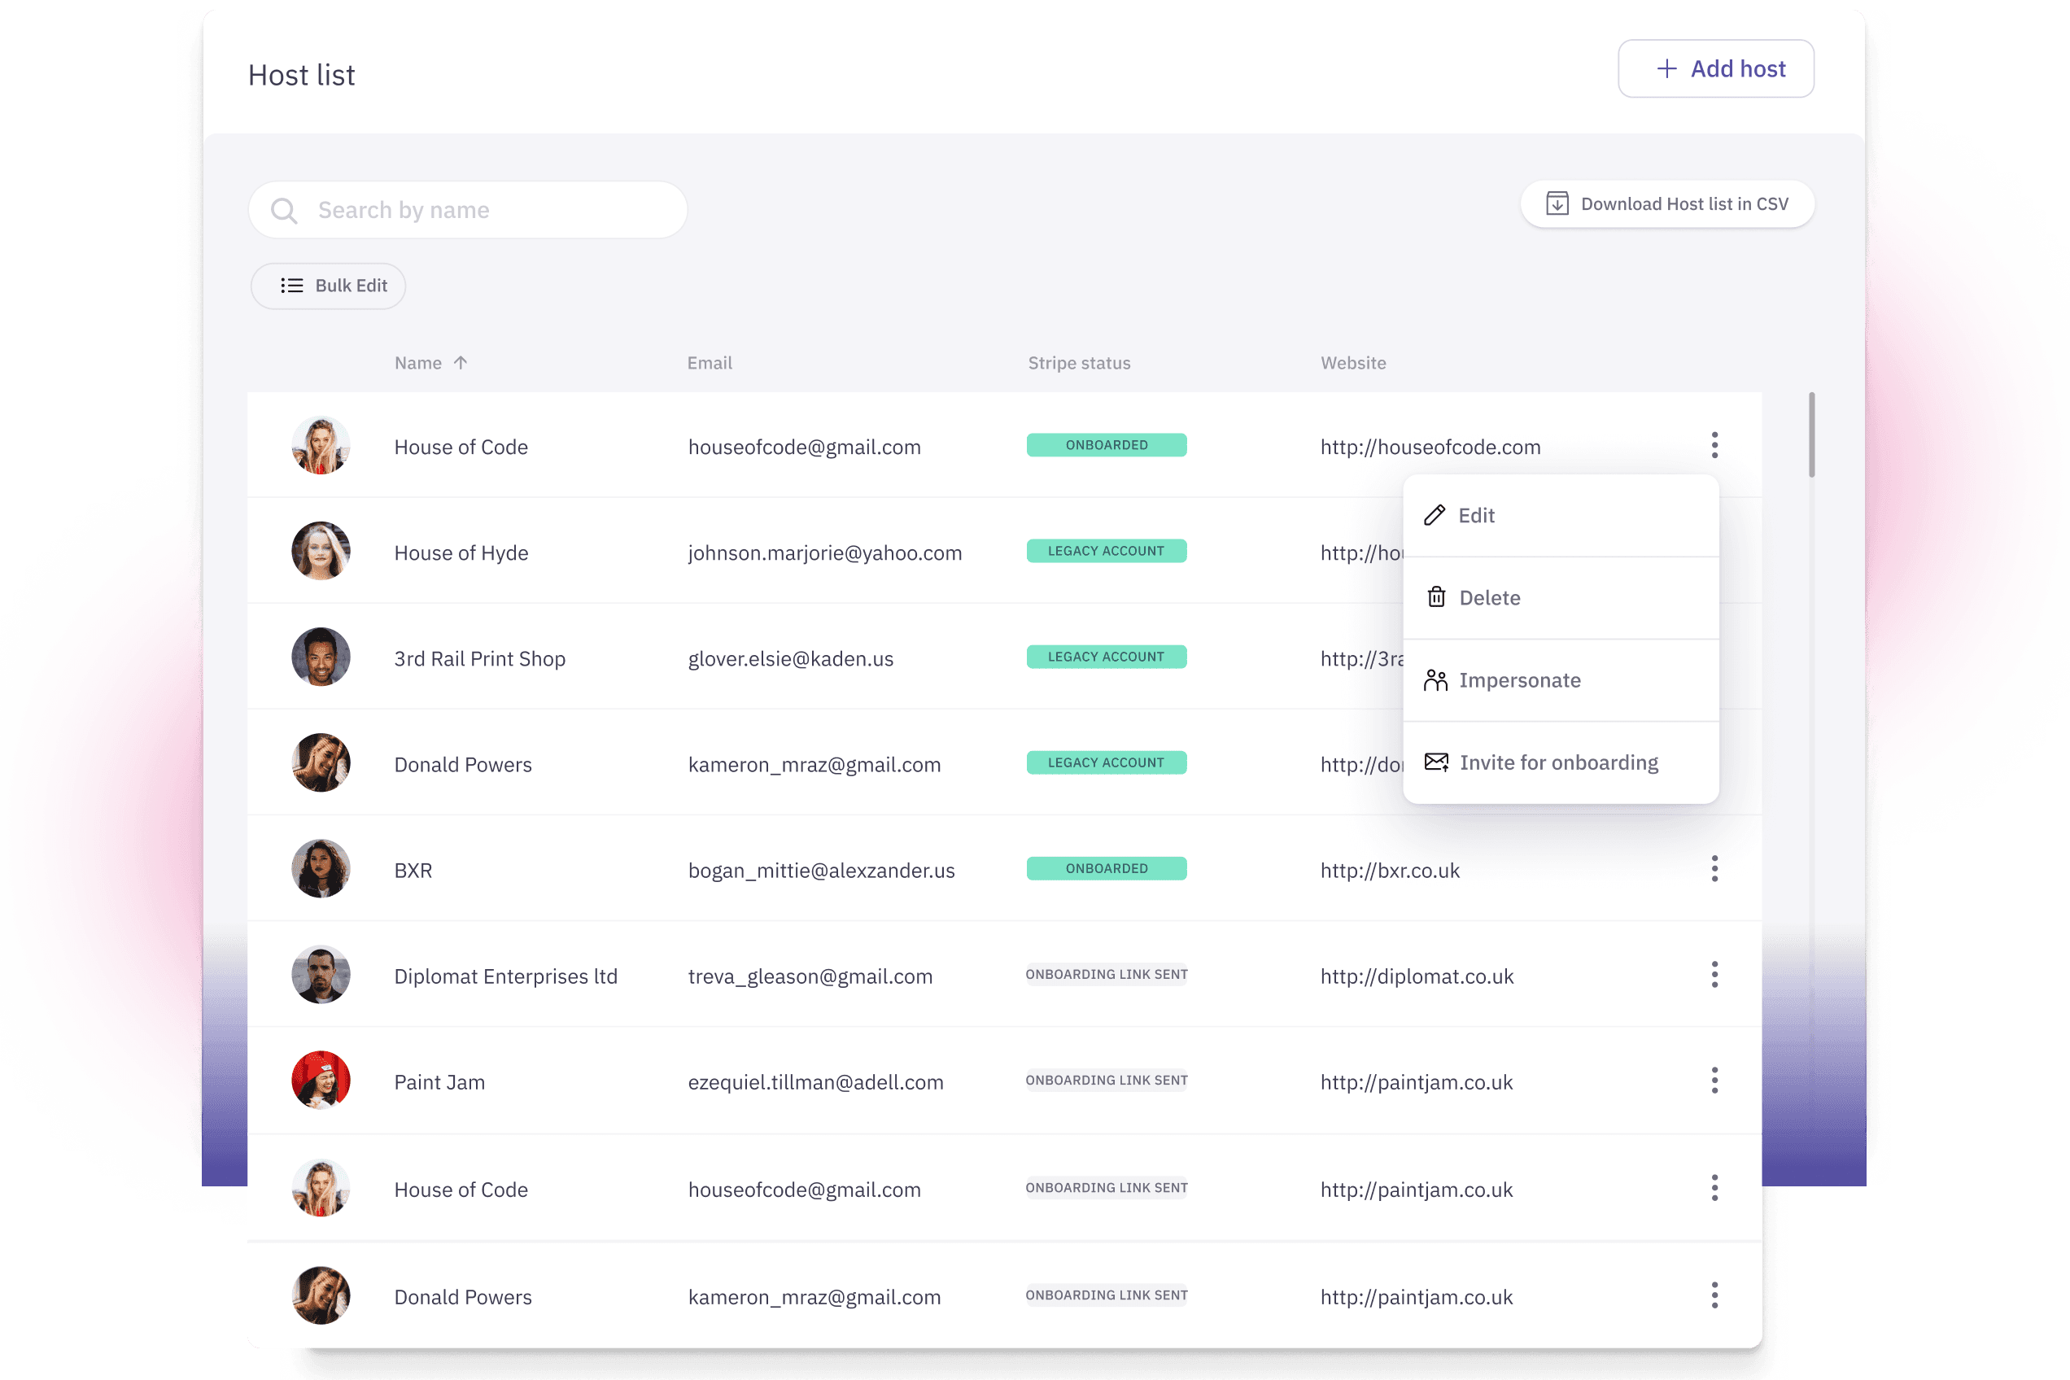Click the Add host button
This screenshot has height=1380, width=2070.
coord(1715,68)
